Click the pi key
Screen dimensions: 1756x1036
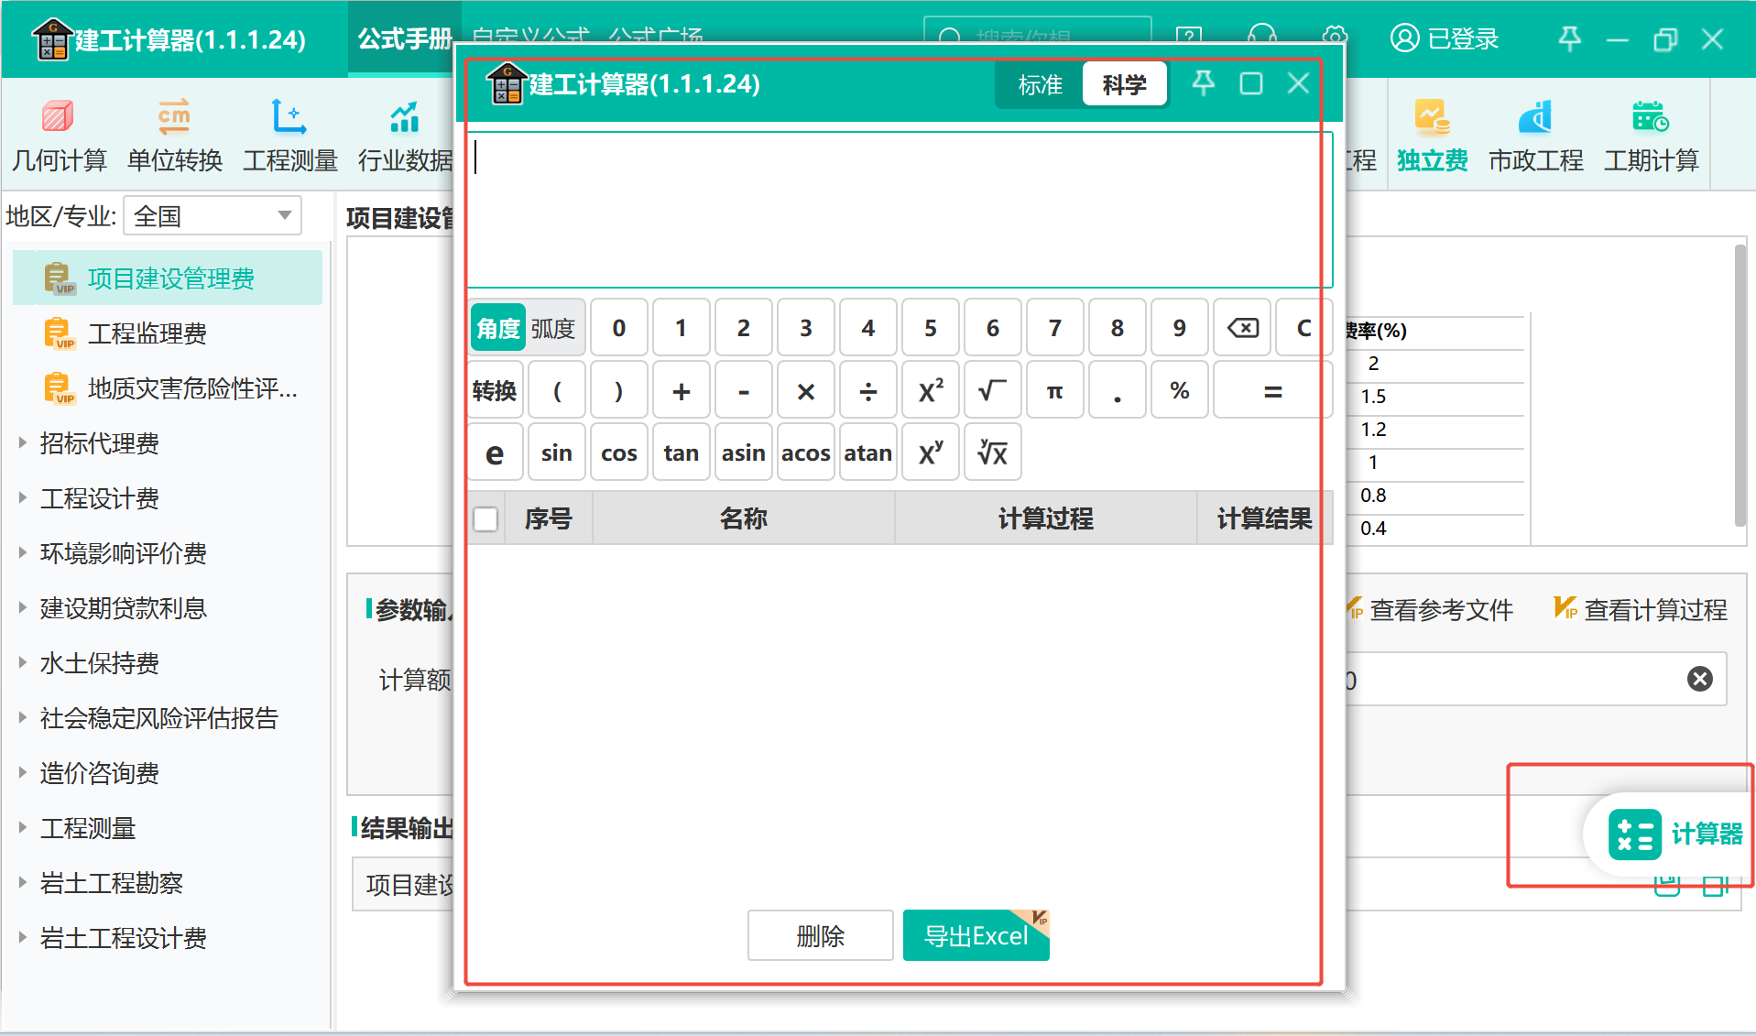click(x=1055, y=391)
